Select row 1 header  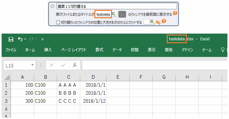[6, 85]
